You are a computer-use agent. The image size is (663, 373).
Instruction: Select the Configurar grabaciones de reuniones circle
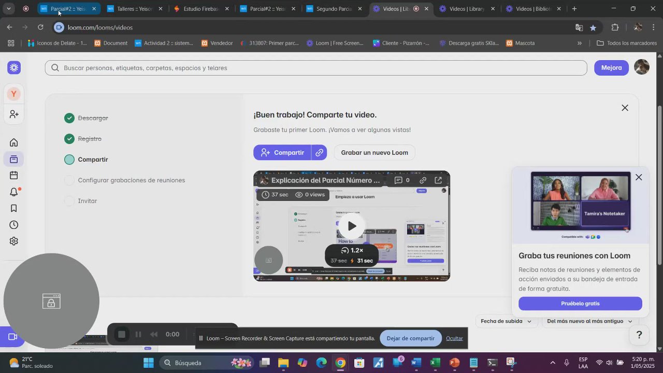69,180
